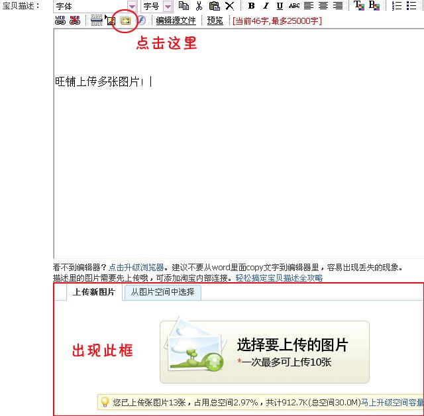Click the insert Flash icon
Viewport: 424px width, 416px height.
click(141, 21)
